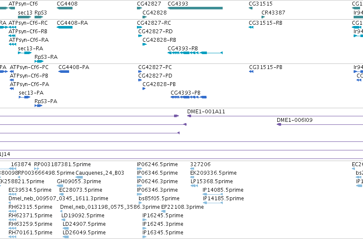The width and height of the screenshot is (363, 239).
Task: Open the ATPsyn-Cf6-PC protein label
Action: point(29,67)
